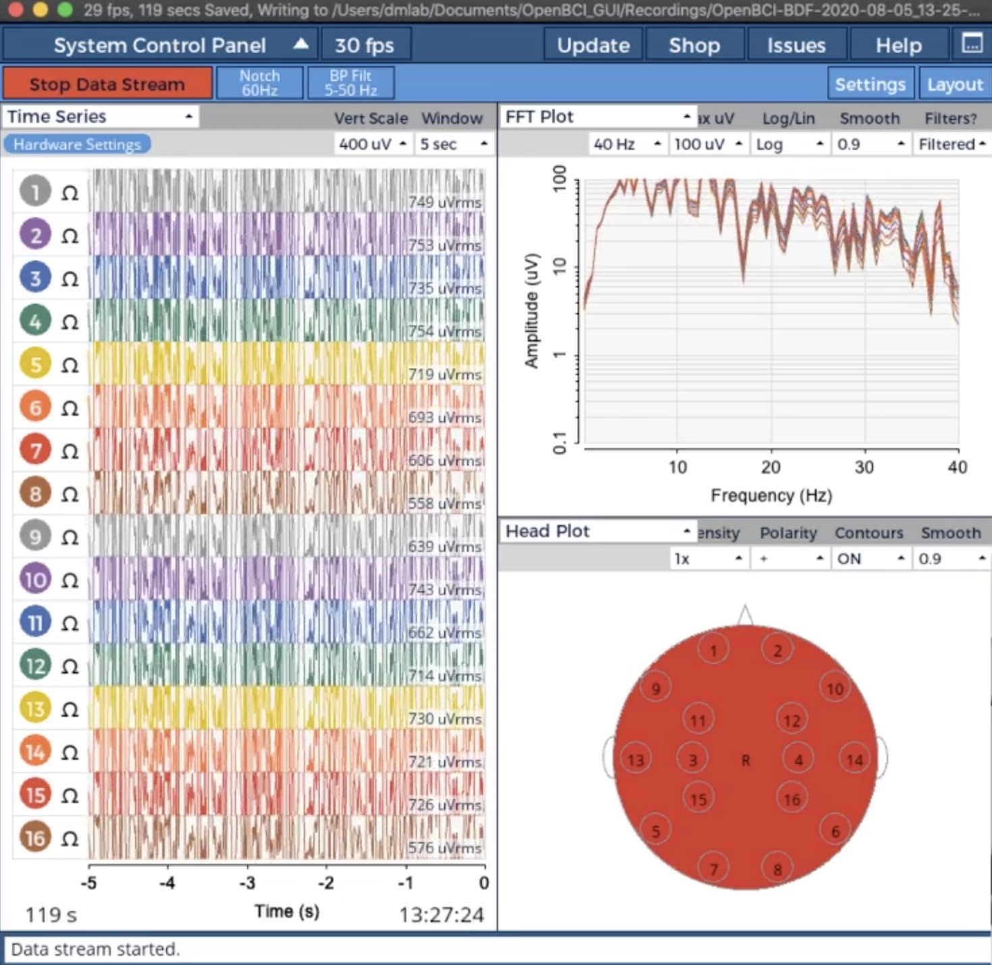Toggle impedance check for channel 16
The image size is (992, 965).
pos(70,840)
